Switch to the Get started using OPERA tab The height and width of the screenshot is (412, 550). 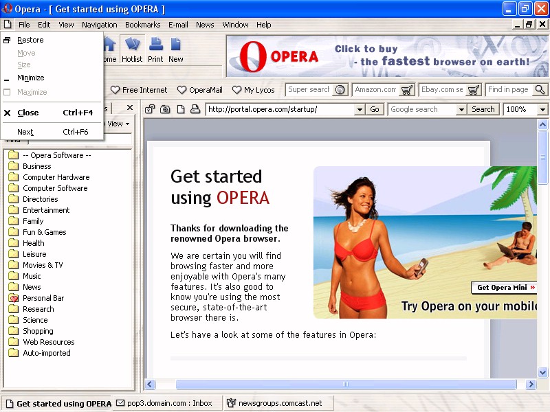(58, 404)
